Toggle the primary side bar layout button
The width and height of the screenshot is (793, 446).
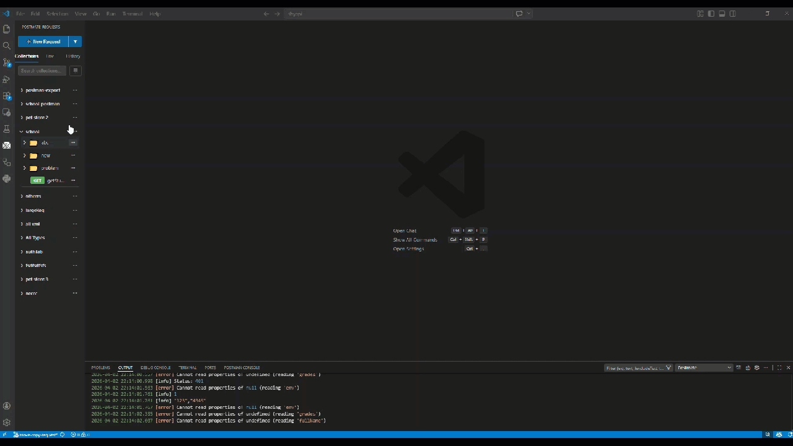pos(711,14)
